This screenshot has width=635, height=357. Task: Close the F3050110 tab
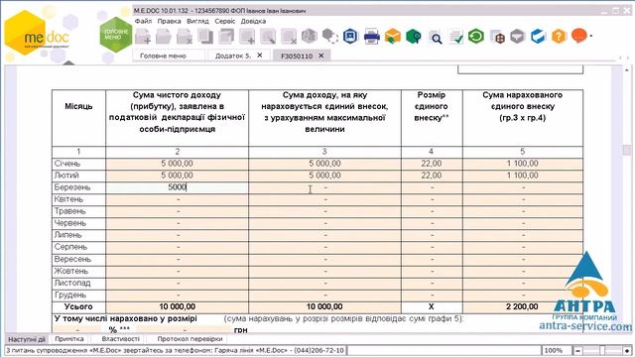coord(321,56)
